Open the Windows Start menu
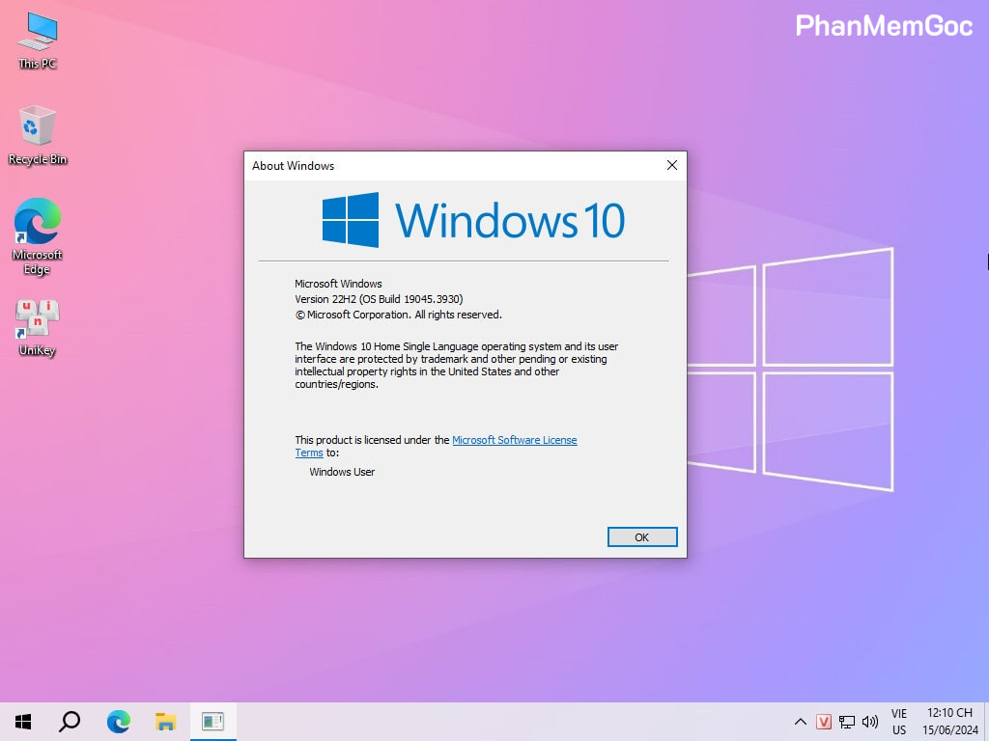The height and width of the screenshot is (741, 989). tap(23, 721)
